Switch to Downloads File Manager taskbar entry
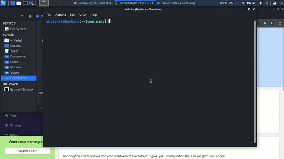Image resolution: width=284 pixels, height=159 pixels. pos(177,3)
